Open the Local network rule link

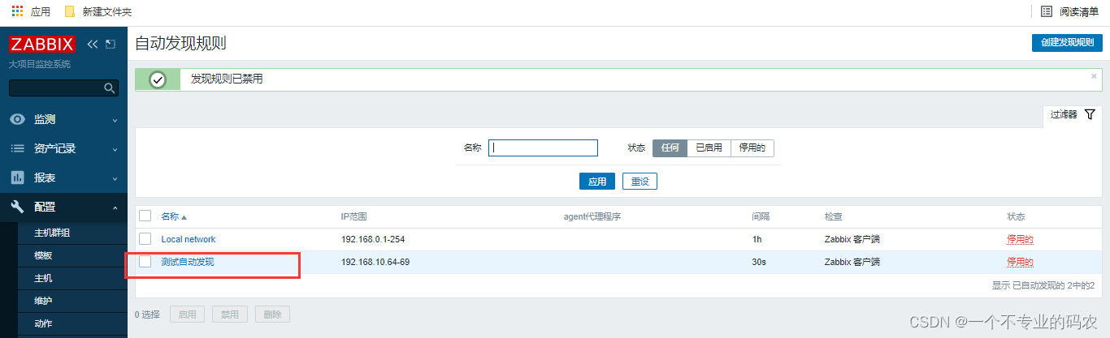tap(189, 239)
